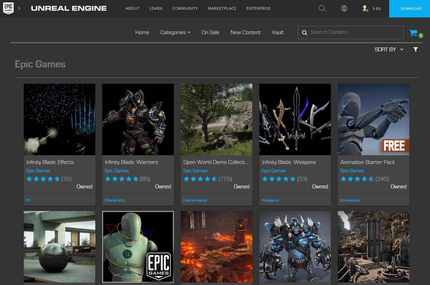Open the mannequin with Epic Games badge thumbnail
This screenshot has width=430, height=285.
pyautogui.click(x=138, y=247)
